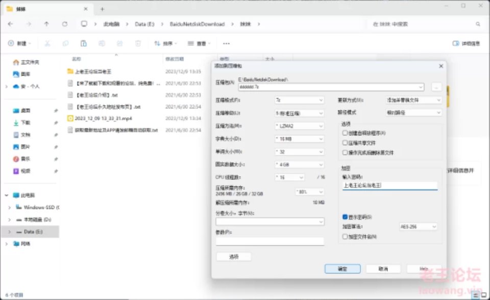Click the Share icon in Explorer toolbar
Screen dimensions: 490x300
pos(119,43)
